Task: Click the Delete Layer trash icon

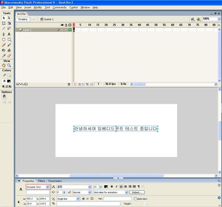Action: click(x=69, y=84)
